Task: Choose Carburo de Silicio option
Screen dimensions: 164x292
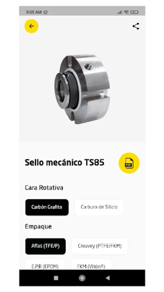Action: click(x=99, y=207)
